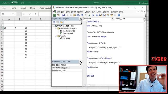
Task: Click the Break pause icon in VBA toolbar
Action: 93,15
